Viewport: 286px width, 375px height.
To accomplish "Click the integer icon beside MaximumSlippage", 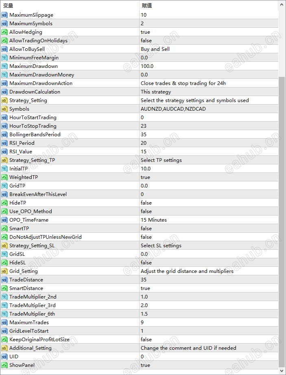I will coord(4,15).
